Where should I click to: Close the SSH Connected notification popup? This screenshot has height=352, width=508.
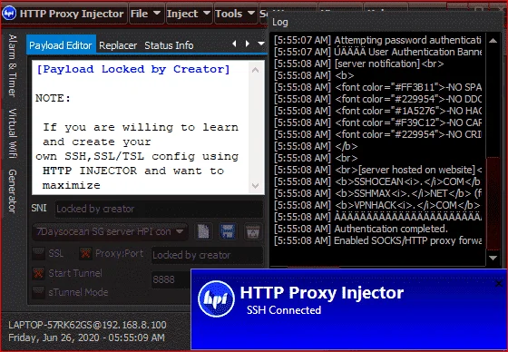click(499, 284)
